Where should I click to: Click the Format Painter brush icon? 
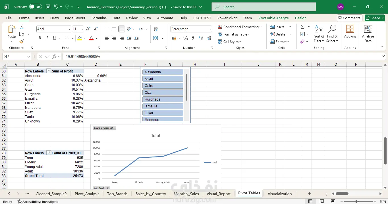(22, 41)
